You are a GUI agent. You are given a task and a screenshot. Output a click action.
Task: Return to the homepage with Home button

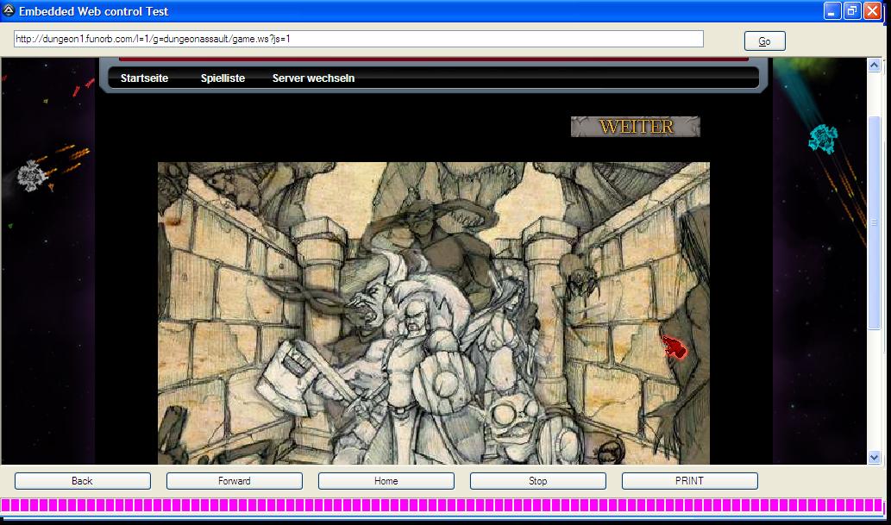coord(386,481)
